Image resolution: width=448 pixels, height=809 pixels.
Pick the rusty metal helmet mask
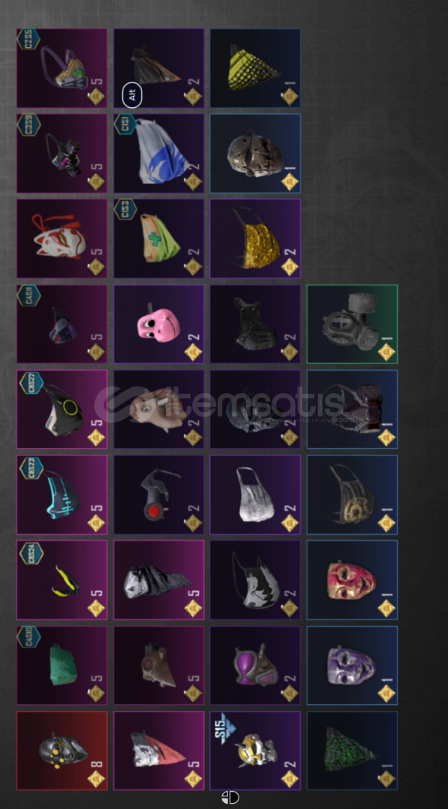tap(255, 154)
